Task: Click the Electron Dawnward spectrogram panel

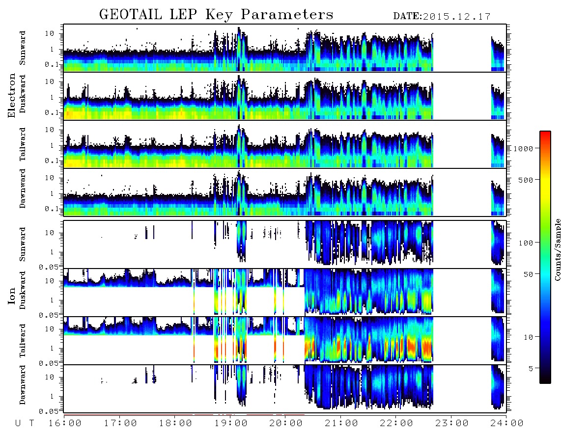Action: pos(285,192)
